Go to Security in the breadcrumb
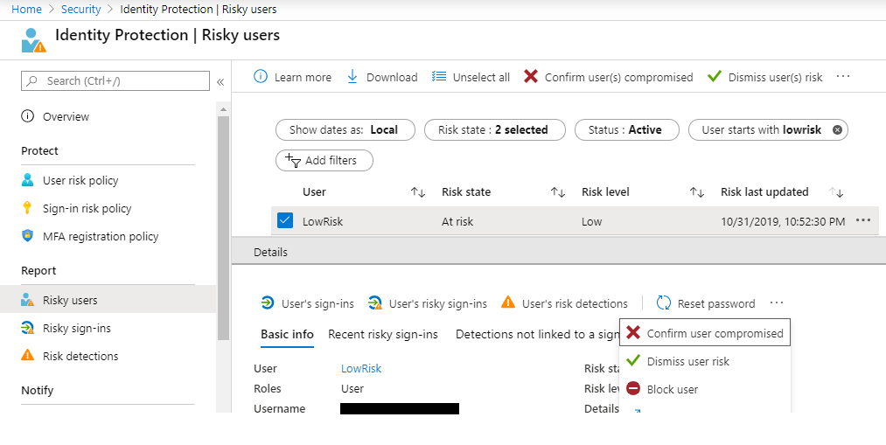Image resolution: width=886 pixels, height=445 pixels. click(80, 10)
